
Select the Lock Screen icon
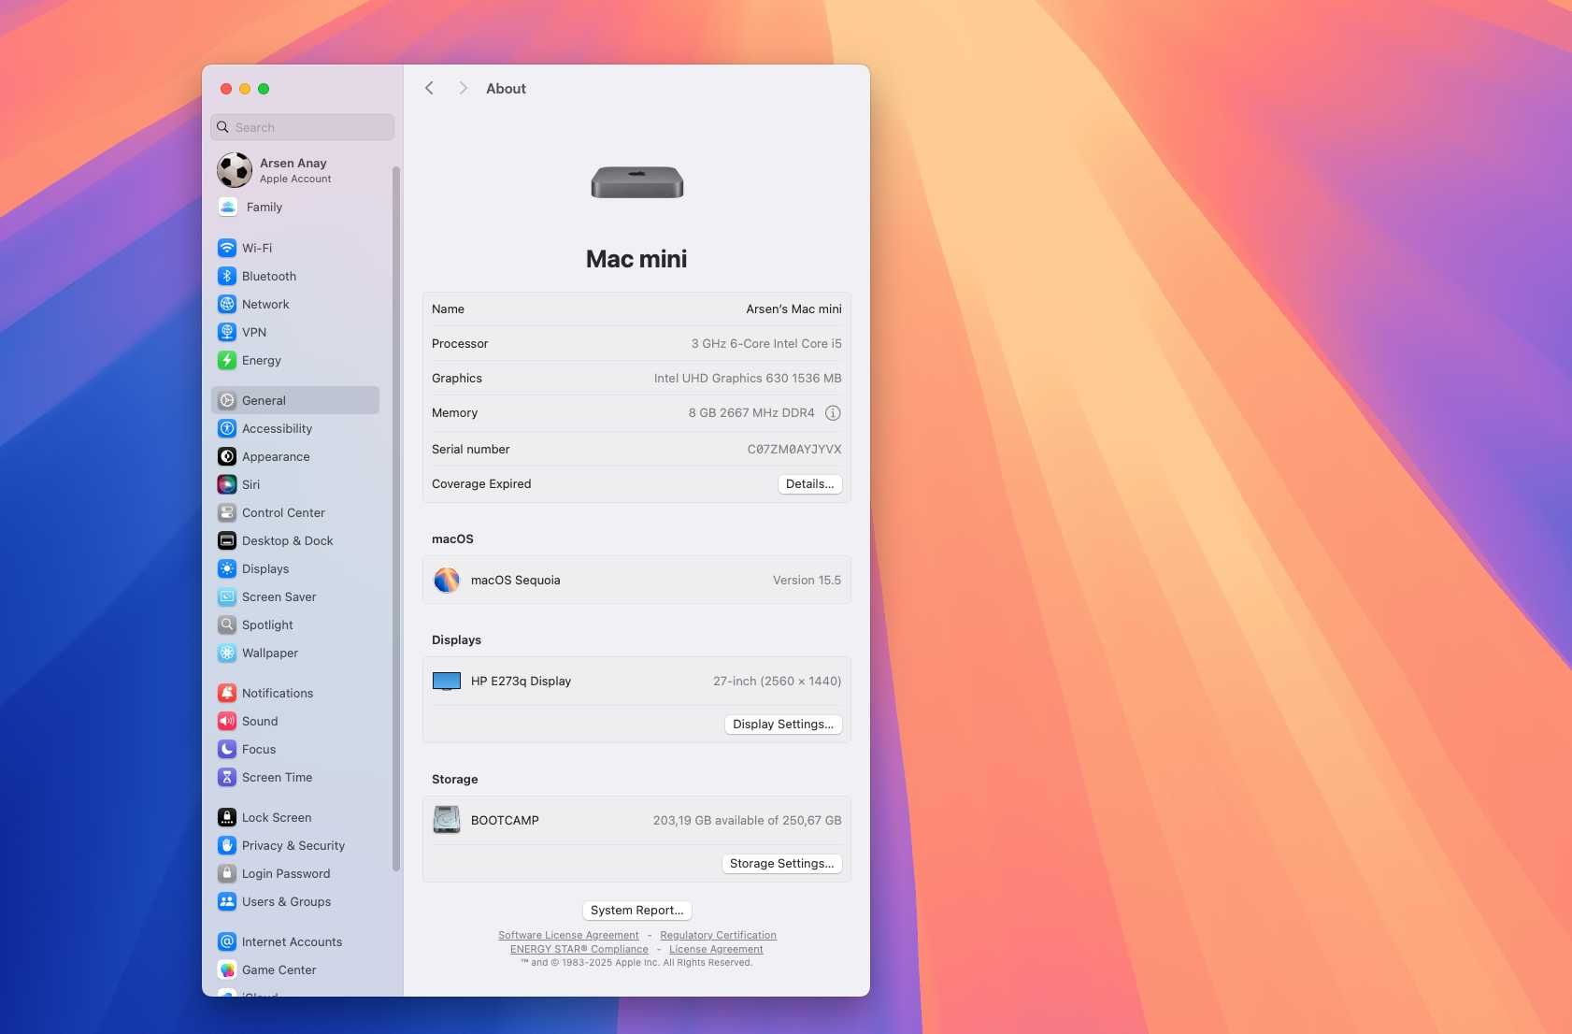[227, 817]
